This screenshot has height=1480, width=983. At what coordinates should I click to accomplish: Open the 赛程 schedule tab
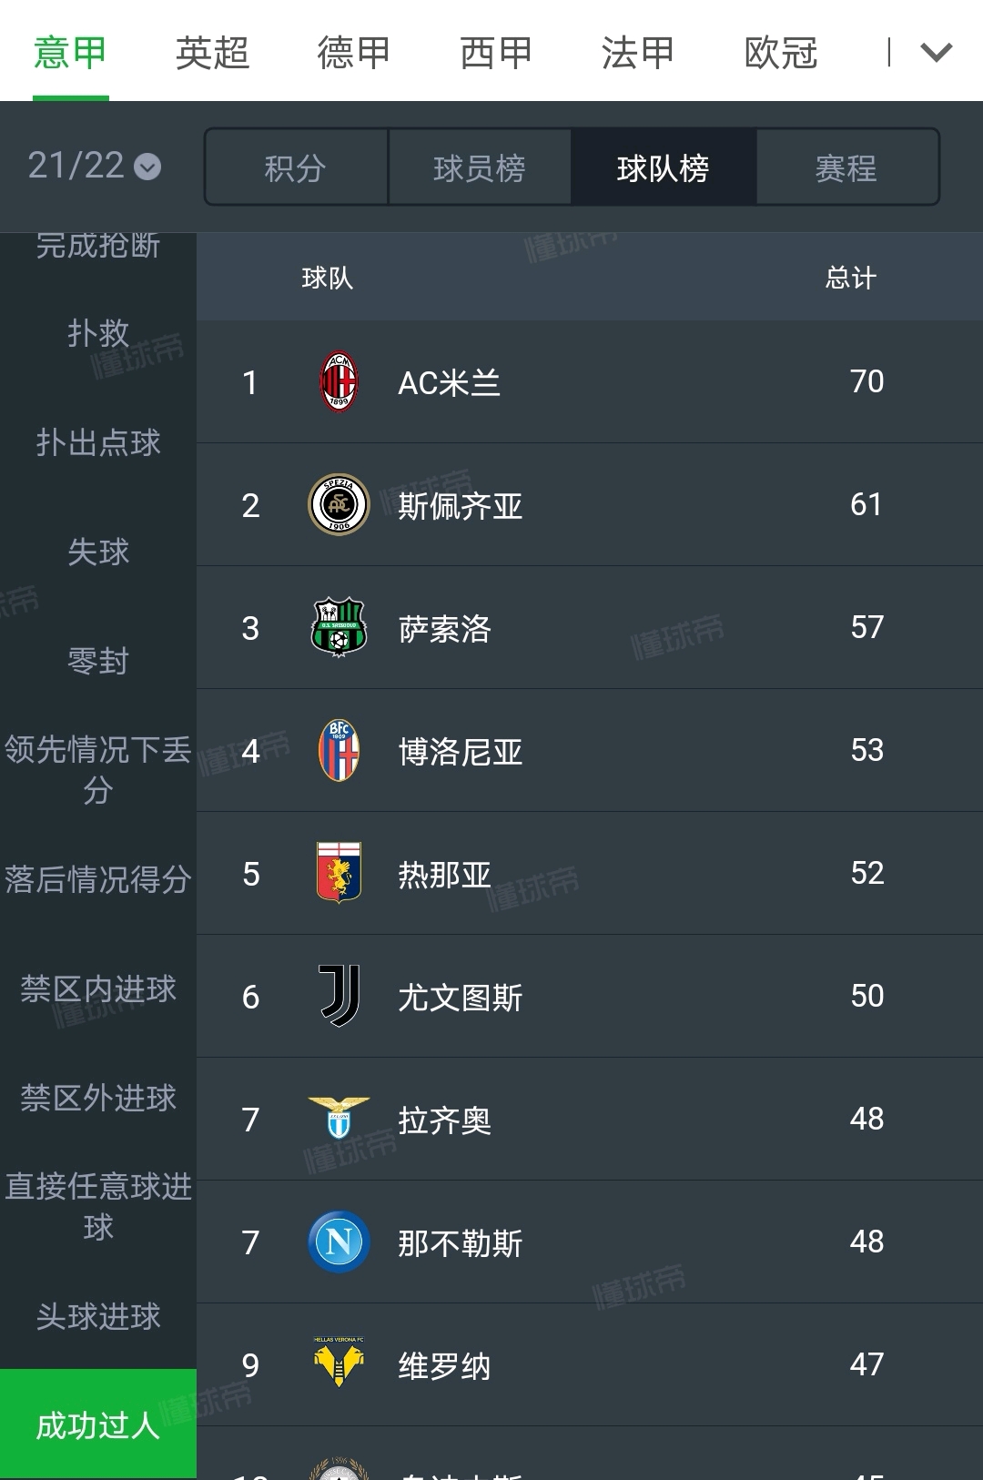click(846, 167)
